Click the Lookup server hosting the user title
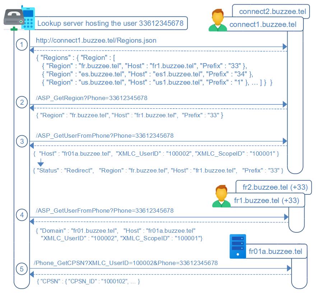This screenshot has height=293, width=316. (x=111, y=24)
